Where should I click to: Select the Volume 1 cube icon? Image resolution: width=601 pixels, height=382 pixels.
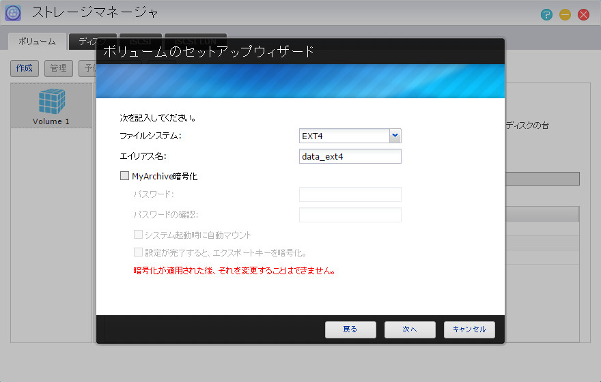click(52, 102)
